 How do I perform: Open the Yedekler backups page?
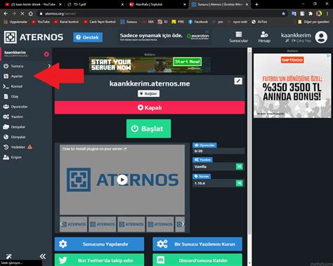point(14,147)
